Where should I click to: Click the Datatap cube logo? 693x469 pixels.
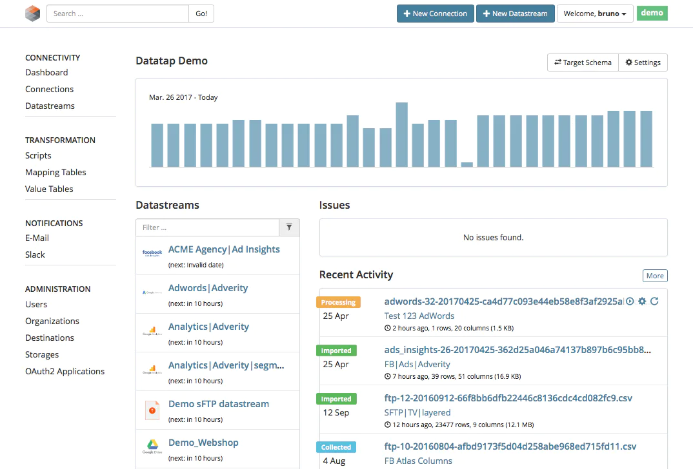pyautogui.click(x=32, y=14)
